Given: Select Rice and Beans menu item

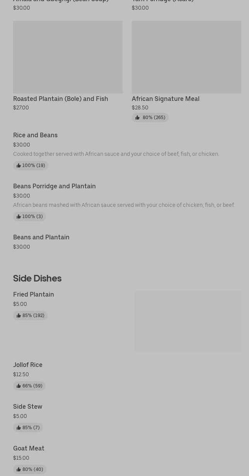Looking at the screenshot, I should [35, 135].
